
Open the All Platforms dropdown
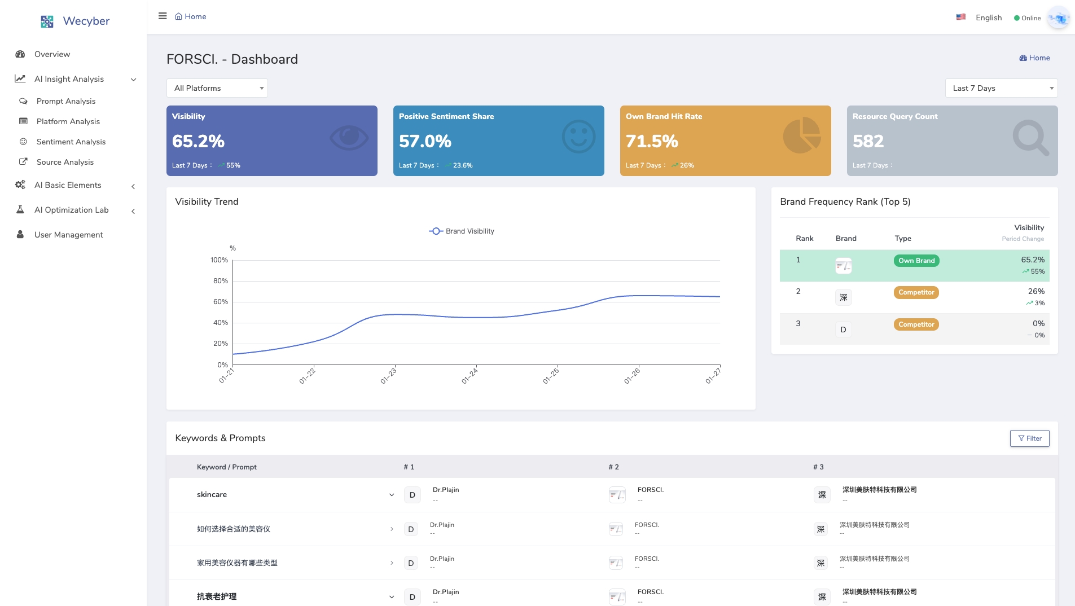(217, 89)
